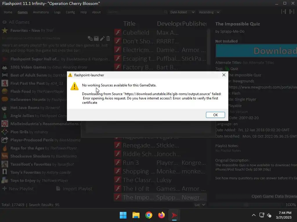Viewport: 297px width, 222px height.
Task: Click the Publisher column header
Action: (x=194, y=24)
